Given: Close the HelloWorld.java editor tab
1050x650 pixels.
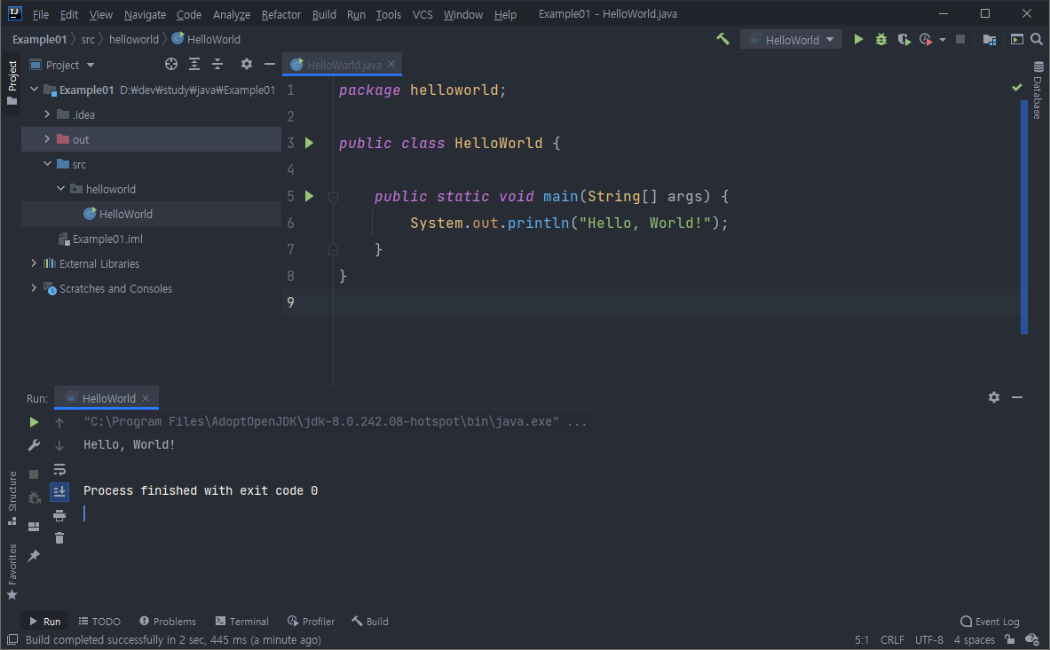Looking at the screenshot, I should pos(391,64).
